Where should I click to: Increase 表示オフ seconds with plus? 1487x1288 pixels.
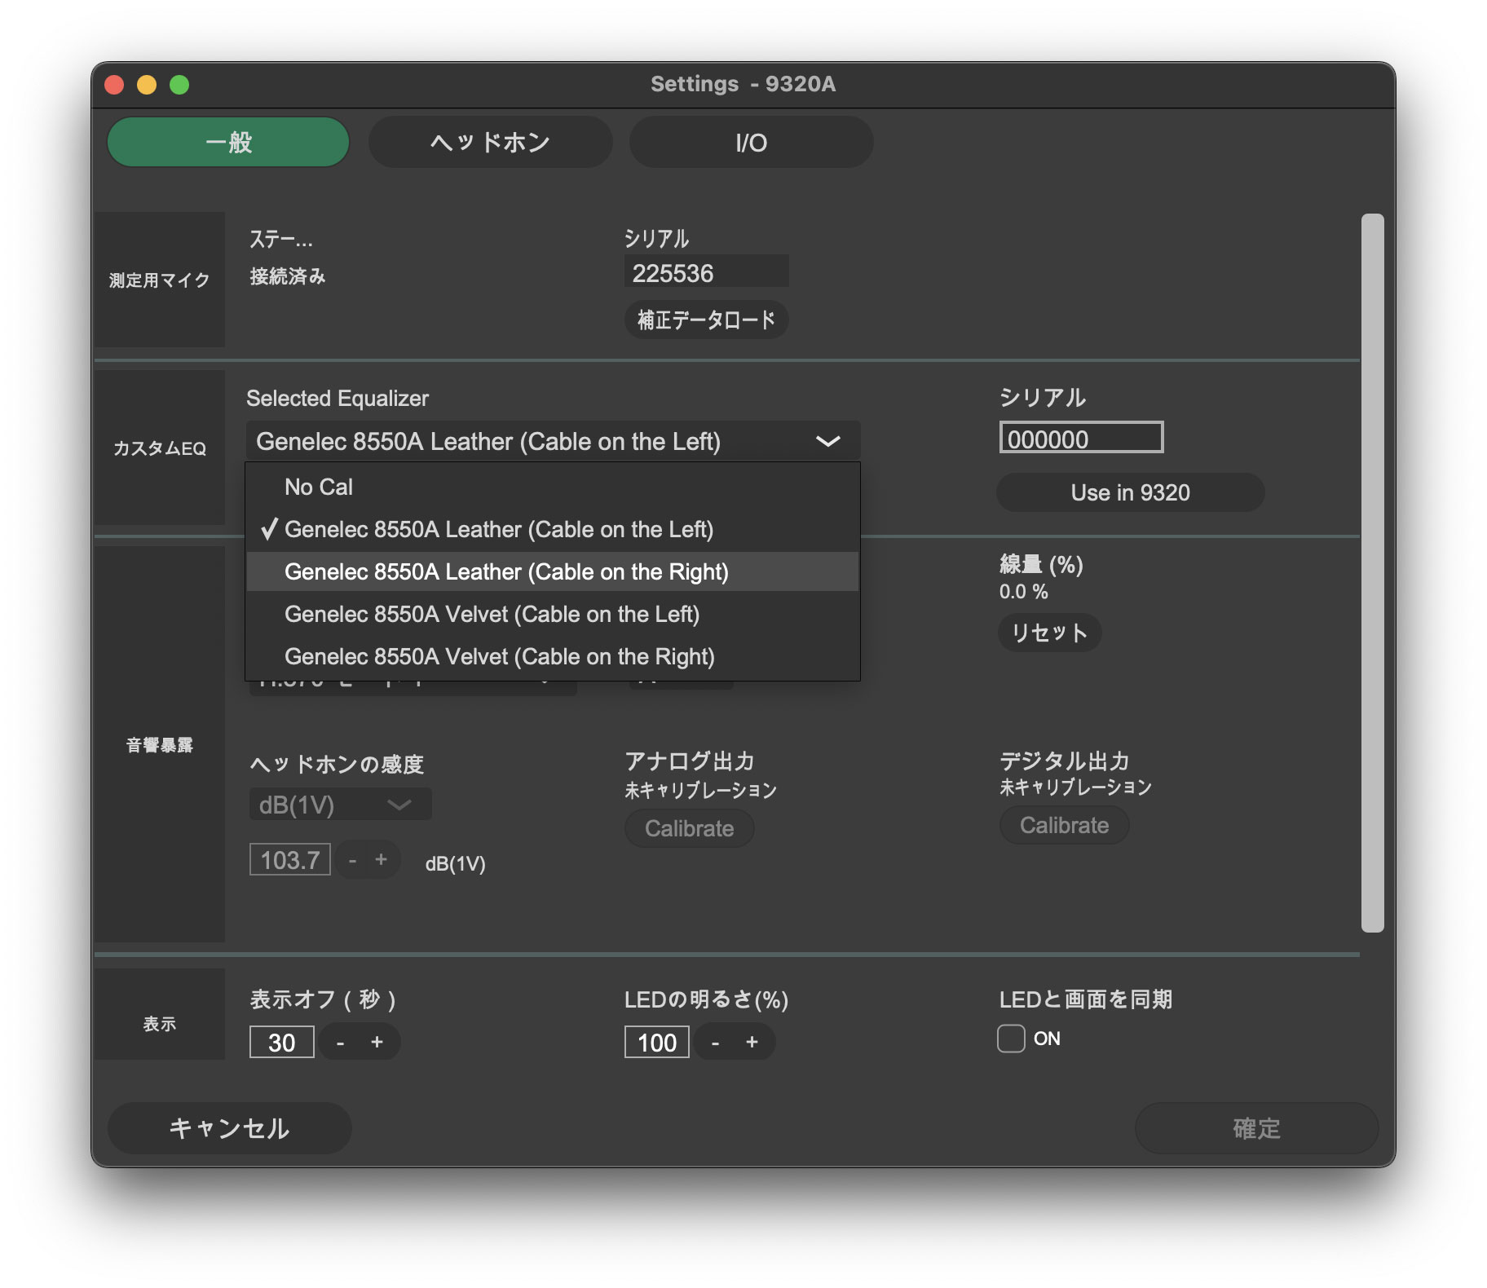pyautogui.click(x=377, y=1042)
